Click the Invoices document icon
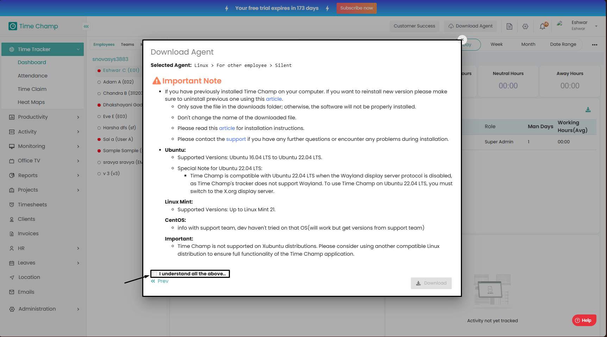This screenshot has width=607, height=337. (x=12, y=234)
